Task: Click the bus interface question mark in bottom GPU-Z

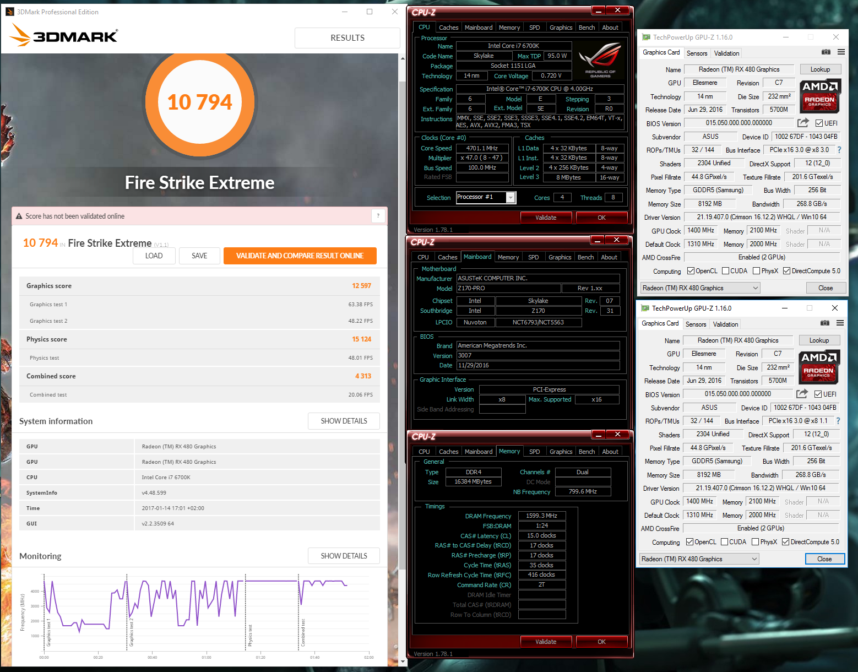Action: [838, 421]
